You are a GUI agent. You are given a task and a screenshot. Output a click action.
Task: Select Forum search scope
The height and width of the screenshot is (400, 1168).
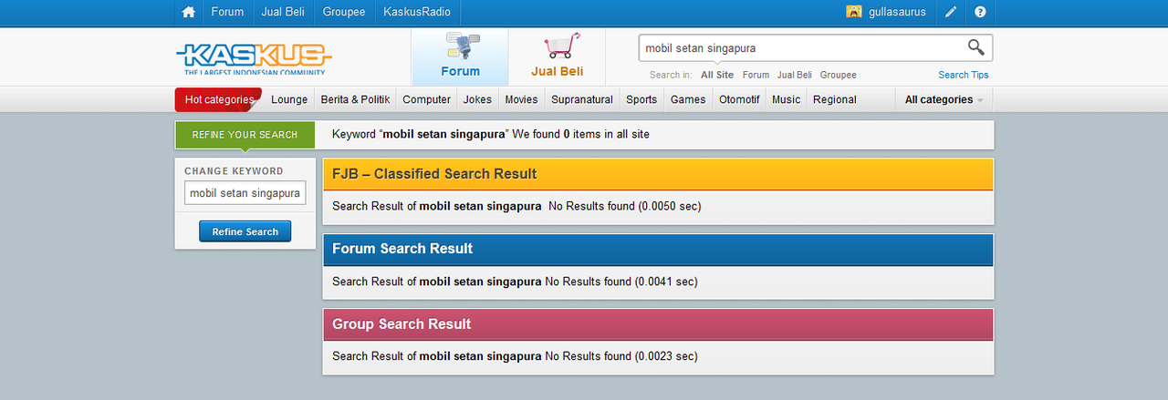(x=756, y=75)
